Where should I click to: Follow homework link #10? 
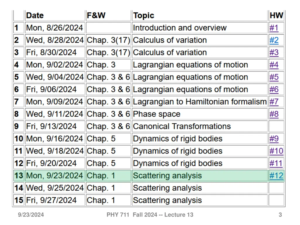[x=276, y=151]
